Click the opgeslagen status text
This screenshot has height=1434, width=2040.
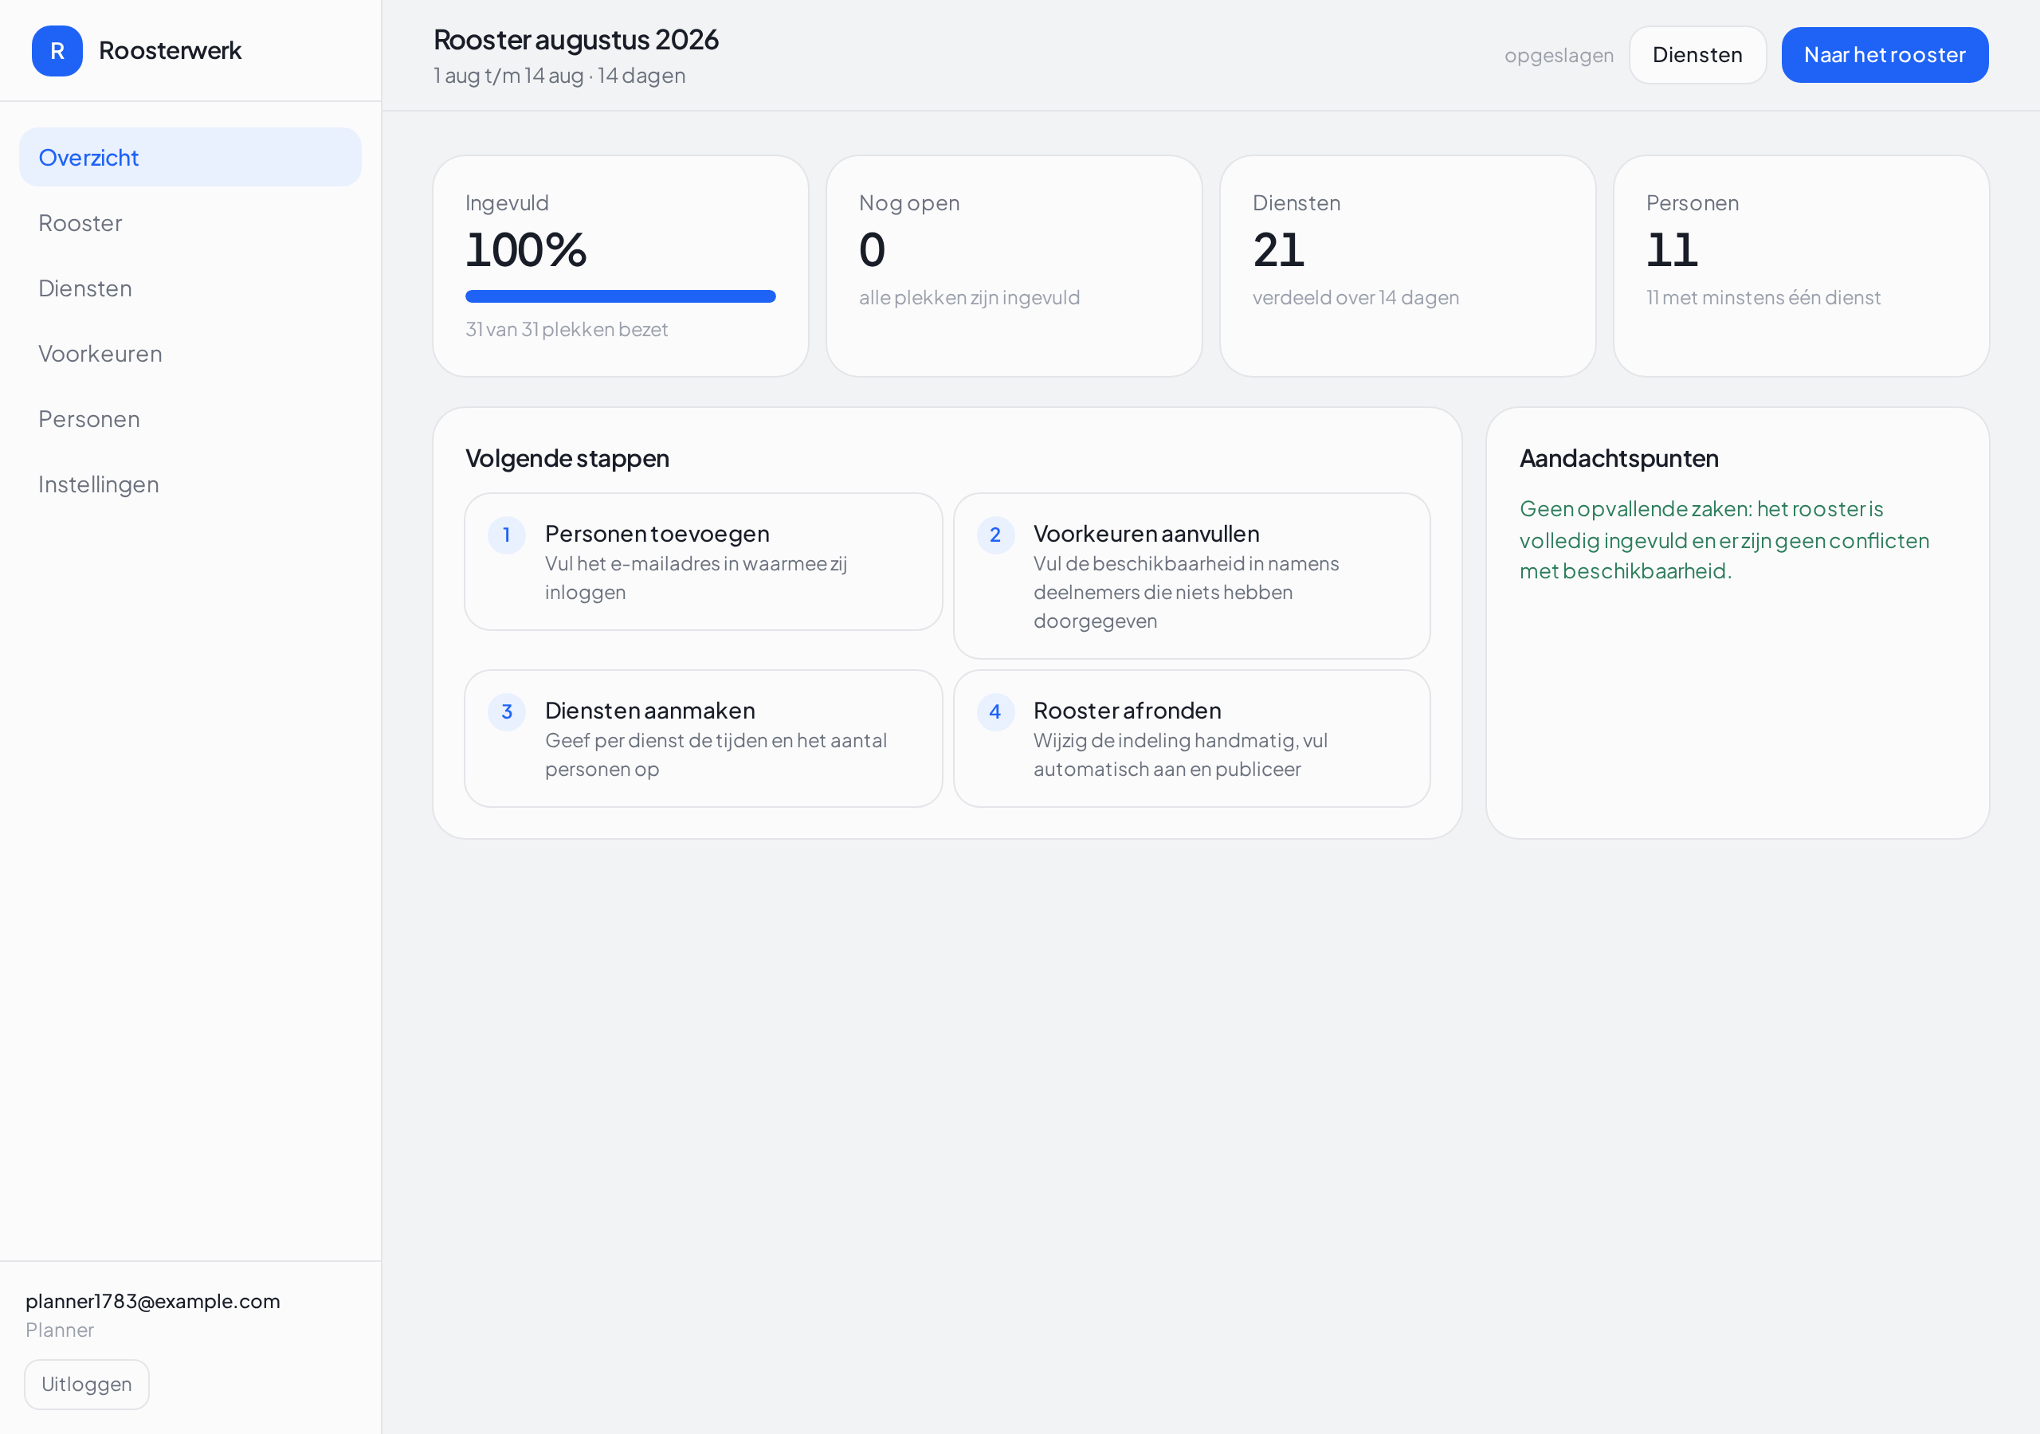[x=1559, y=55]
